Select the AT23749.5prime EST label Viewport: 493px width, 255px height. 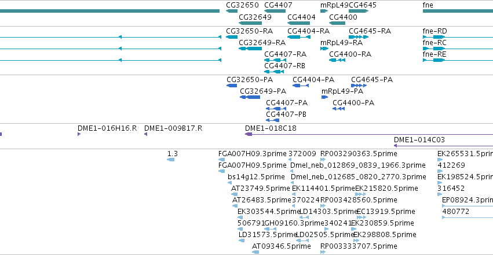coord(260,189)
